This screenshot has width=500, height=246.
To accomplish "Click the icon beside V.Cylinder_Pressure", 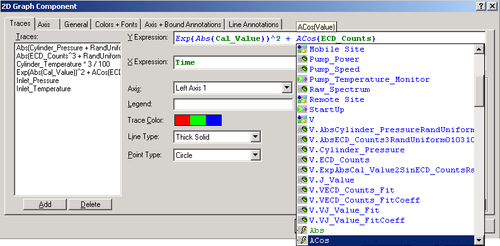I will tap(302, 150).
